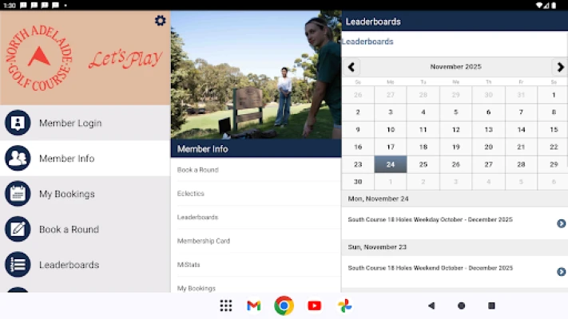Tap the Member Info people icon
The image size is (568, 319).
18,159
